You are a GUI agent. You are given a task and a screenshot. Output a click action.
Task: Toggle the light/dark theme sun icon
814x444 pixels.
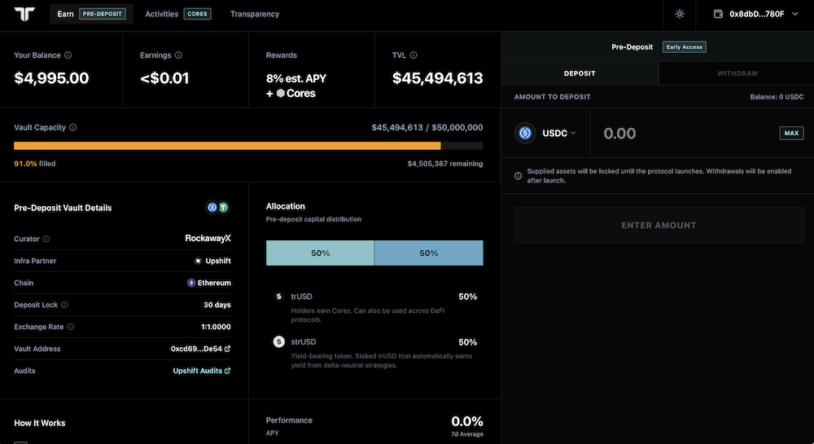[680, 14]
